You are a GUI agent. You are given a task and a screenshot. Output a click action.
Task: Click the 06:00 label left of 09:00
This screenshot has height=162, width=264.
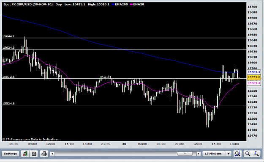[14, 144]
